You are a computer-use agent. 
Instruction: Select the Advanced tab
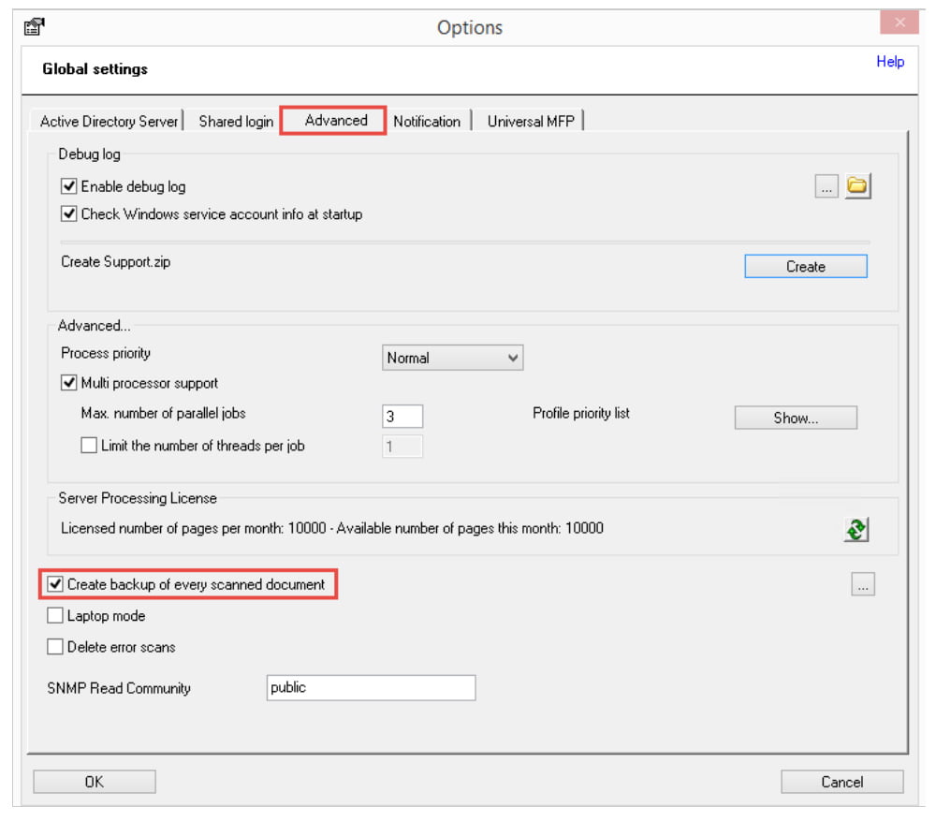click(x=336, y=120)
